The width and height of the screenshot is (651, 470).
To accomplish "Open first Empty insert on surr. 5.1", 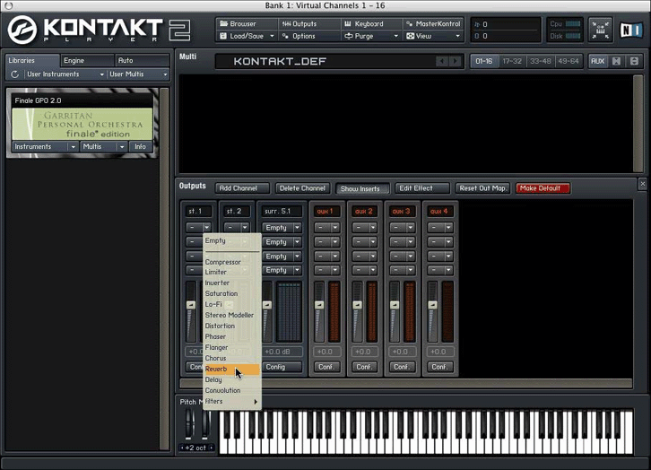I will coord(282,228).
